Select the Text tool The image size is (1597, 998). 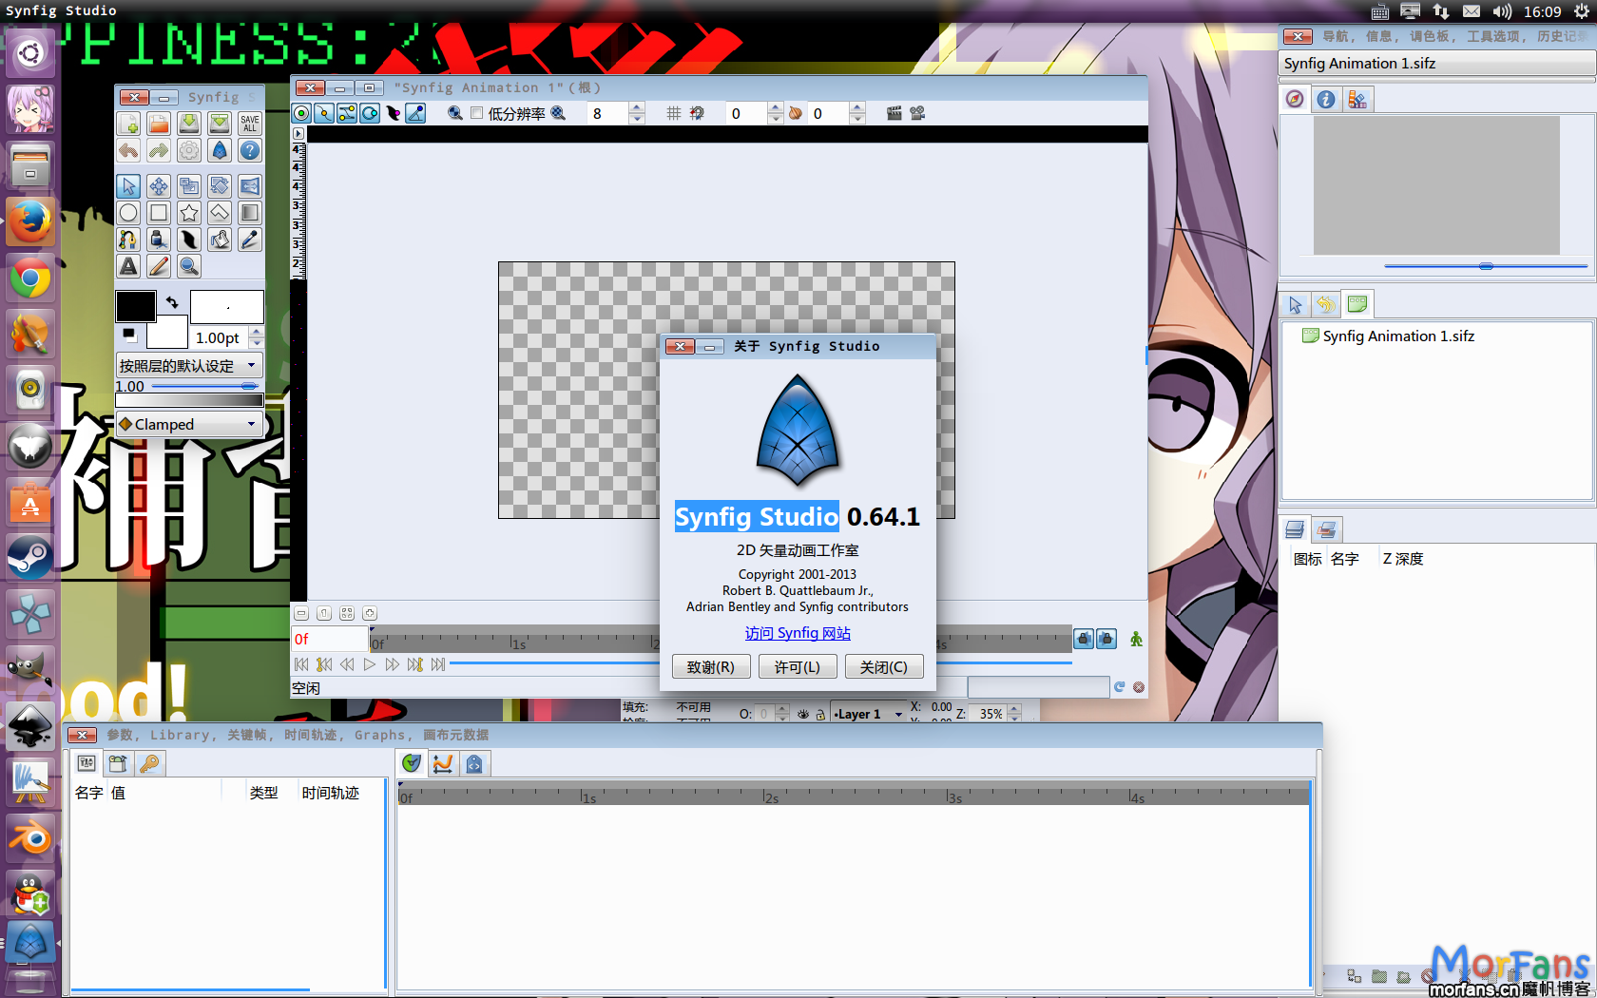coord(128,266)
